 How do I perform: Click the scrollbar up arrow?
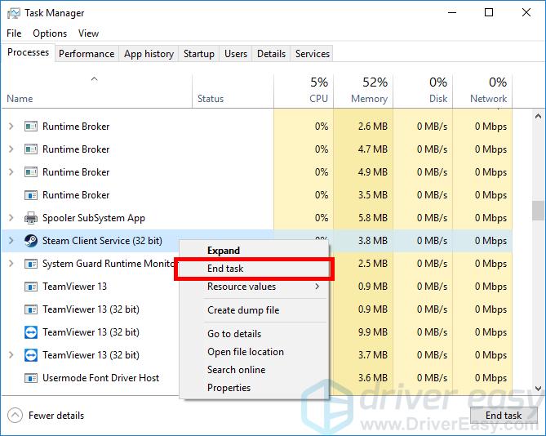(539, 116)
